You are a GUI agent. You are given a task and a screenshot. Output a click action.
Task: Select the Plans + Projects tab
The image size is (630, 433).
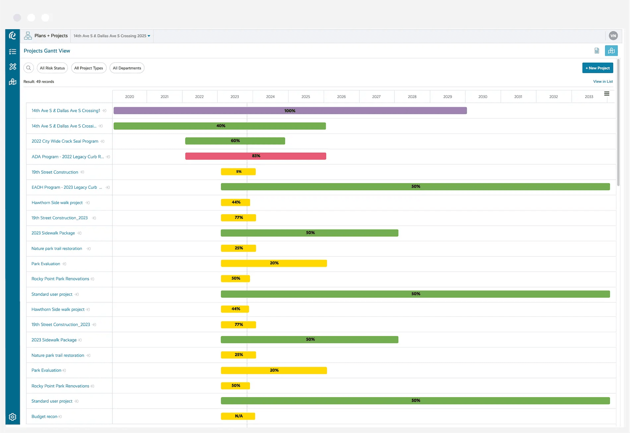pyautogui.click(x=46, y=36)
